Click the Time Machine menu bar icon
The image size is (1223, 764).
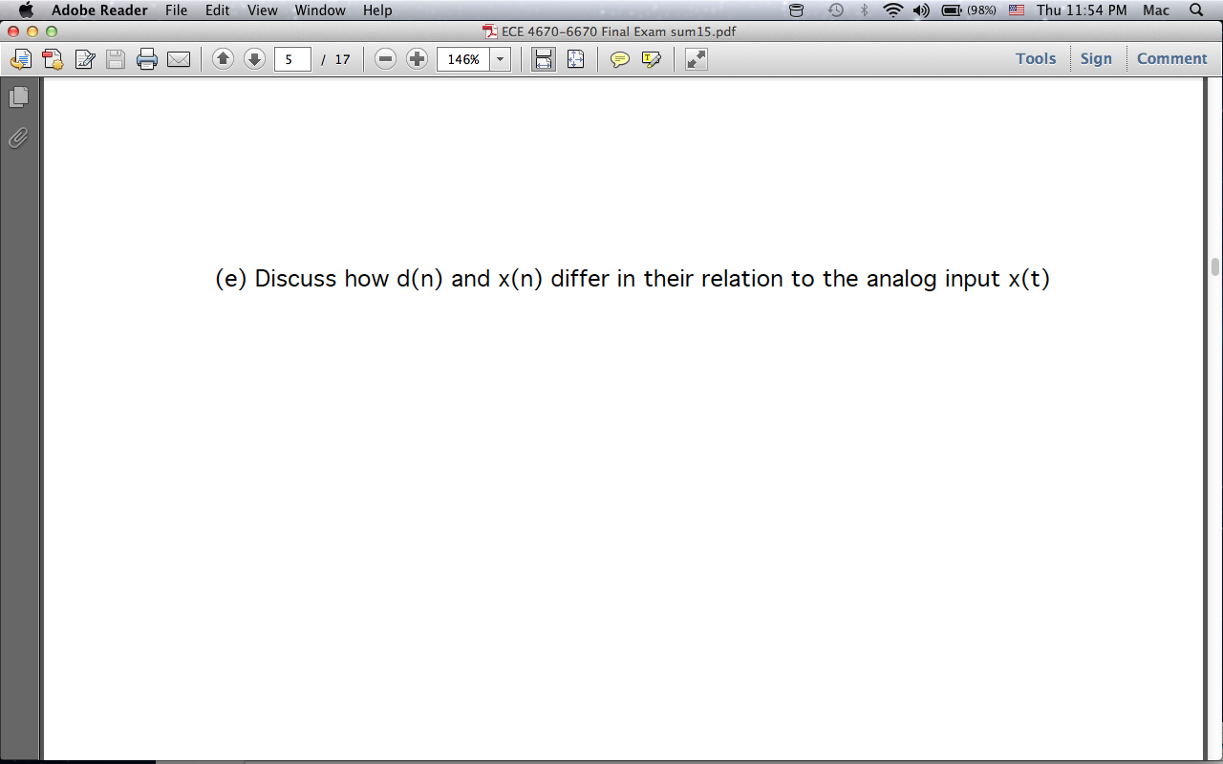tap(836, 11)
